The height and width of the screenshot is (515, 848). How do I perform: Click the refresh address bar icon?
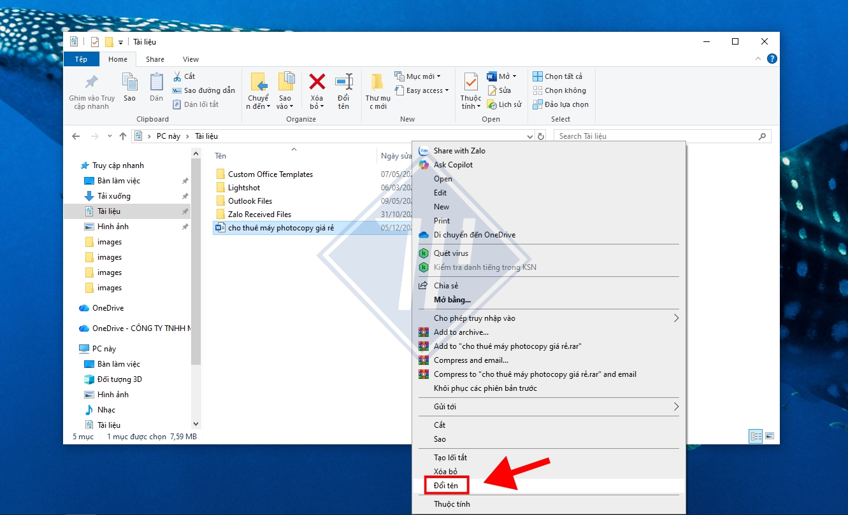541,136
